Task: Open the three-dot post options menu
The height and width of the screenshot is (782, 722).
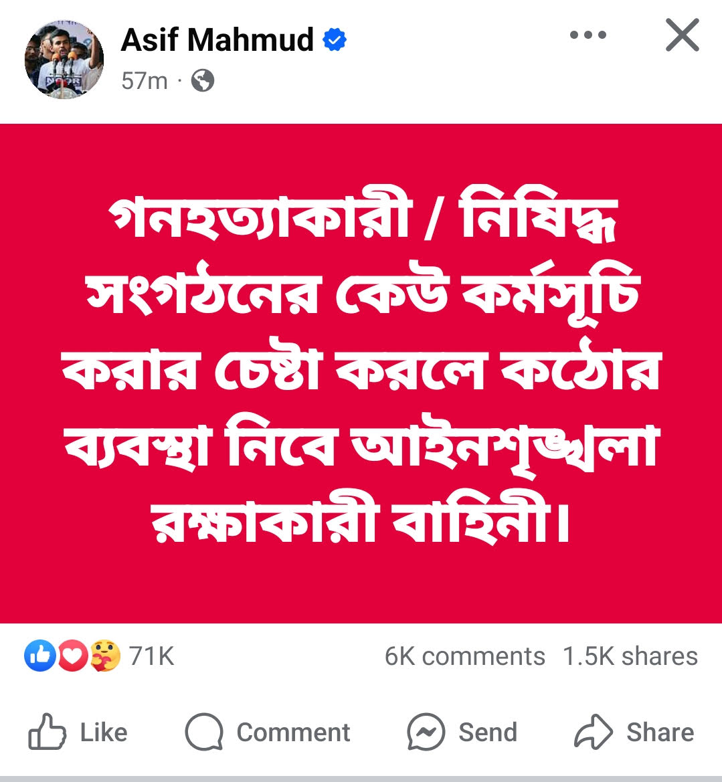Action: (x=588, y=35)
